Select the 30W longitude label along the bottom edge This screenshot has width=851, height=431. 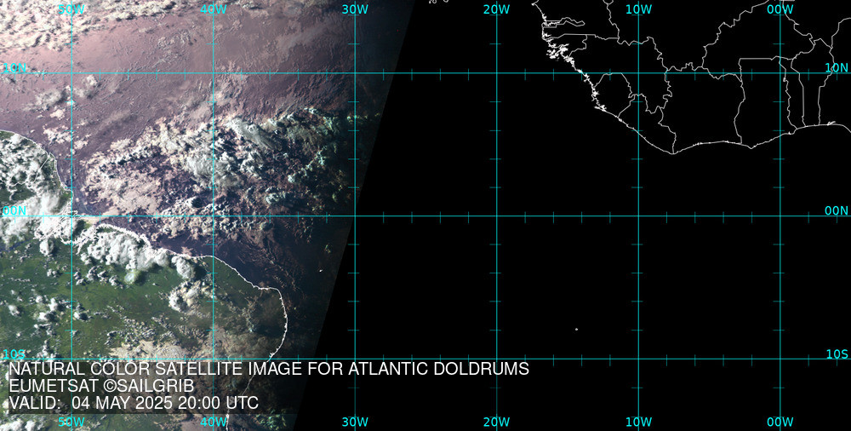tap(356, 422)
